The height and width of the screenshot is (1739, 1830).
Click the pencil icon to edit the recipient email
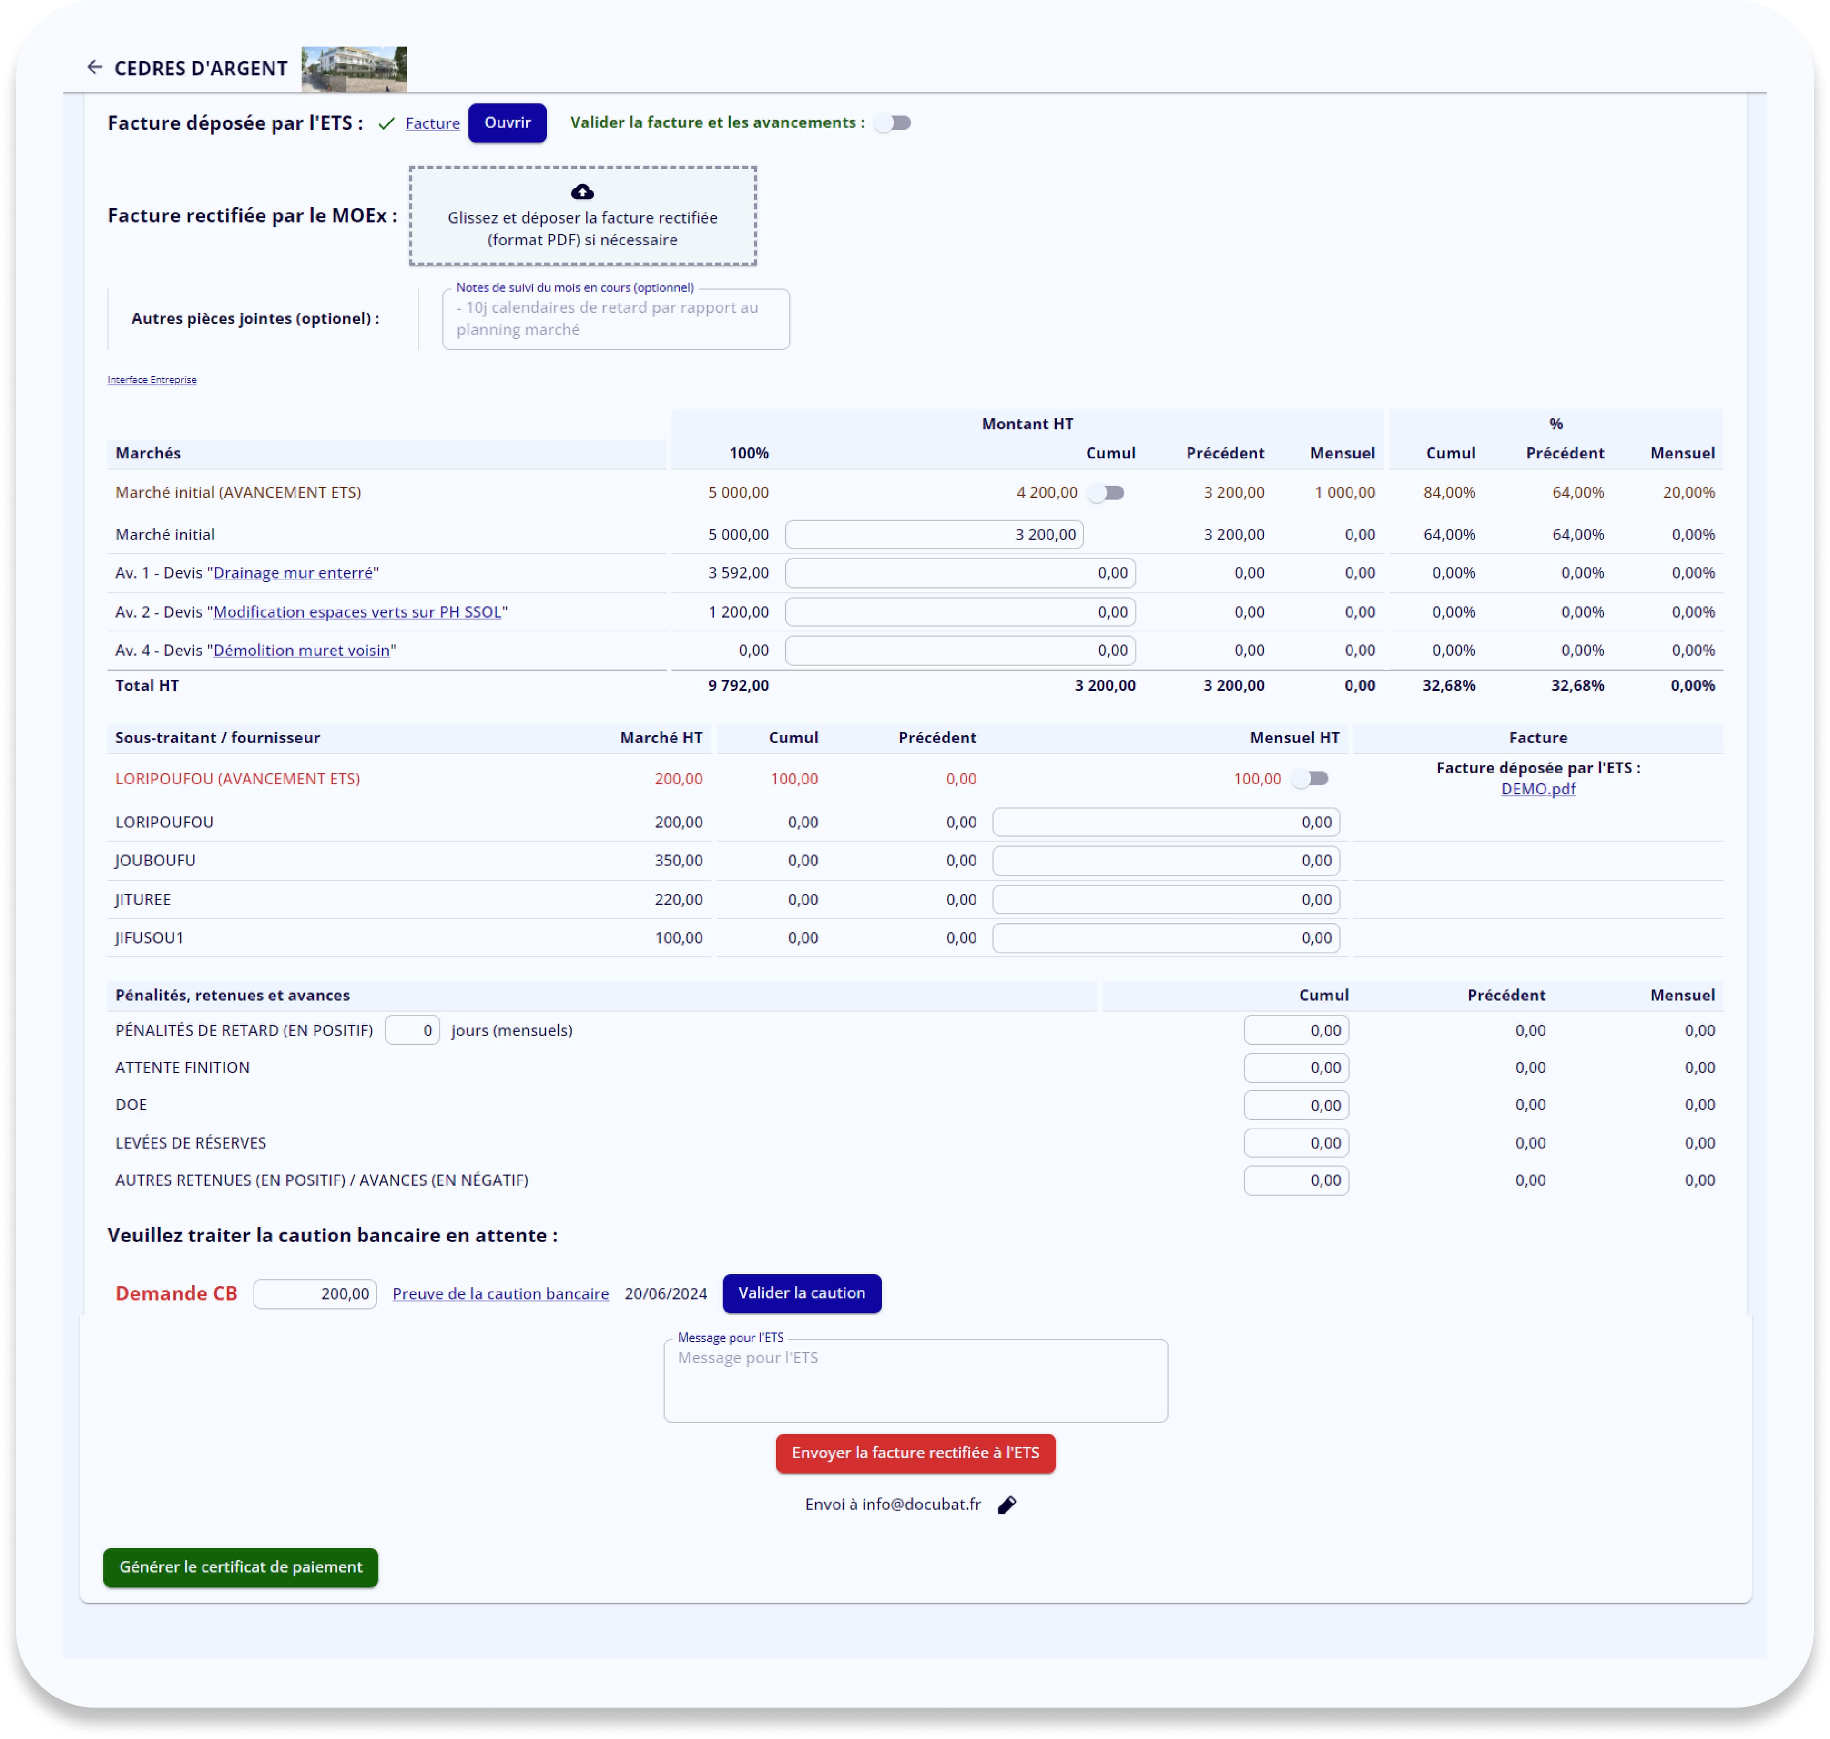click(1008, 1504)
